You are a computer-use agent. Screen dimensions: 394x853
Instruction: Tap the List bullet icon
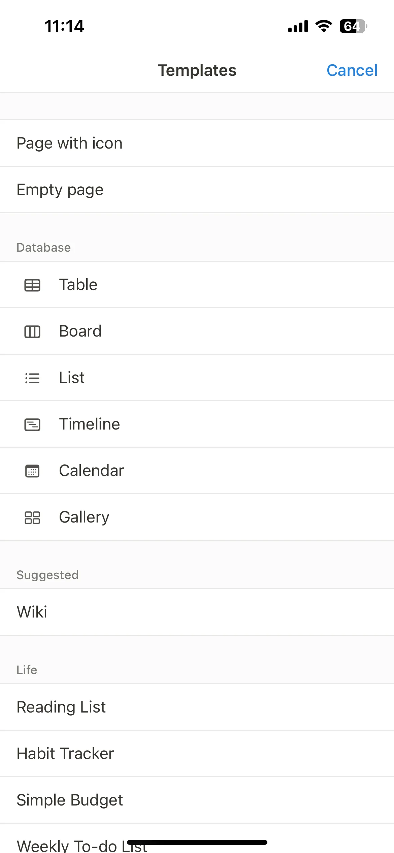(32, 378)
